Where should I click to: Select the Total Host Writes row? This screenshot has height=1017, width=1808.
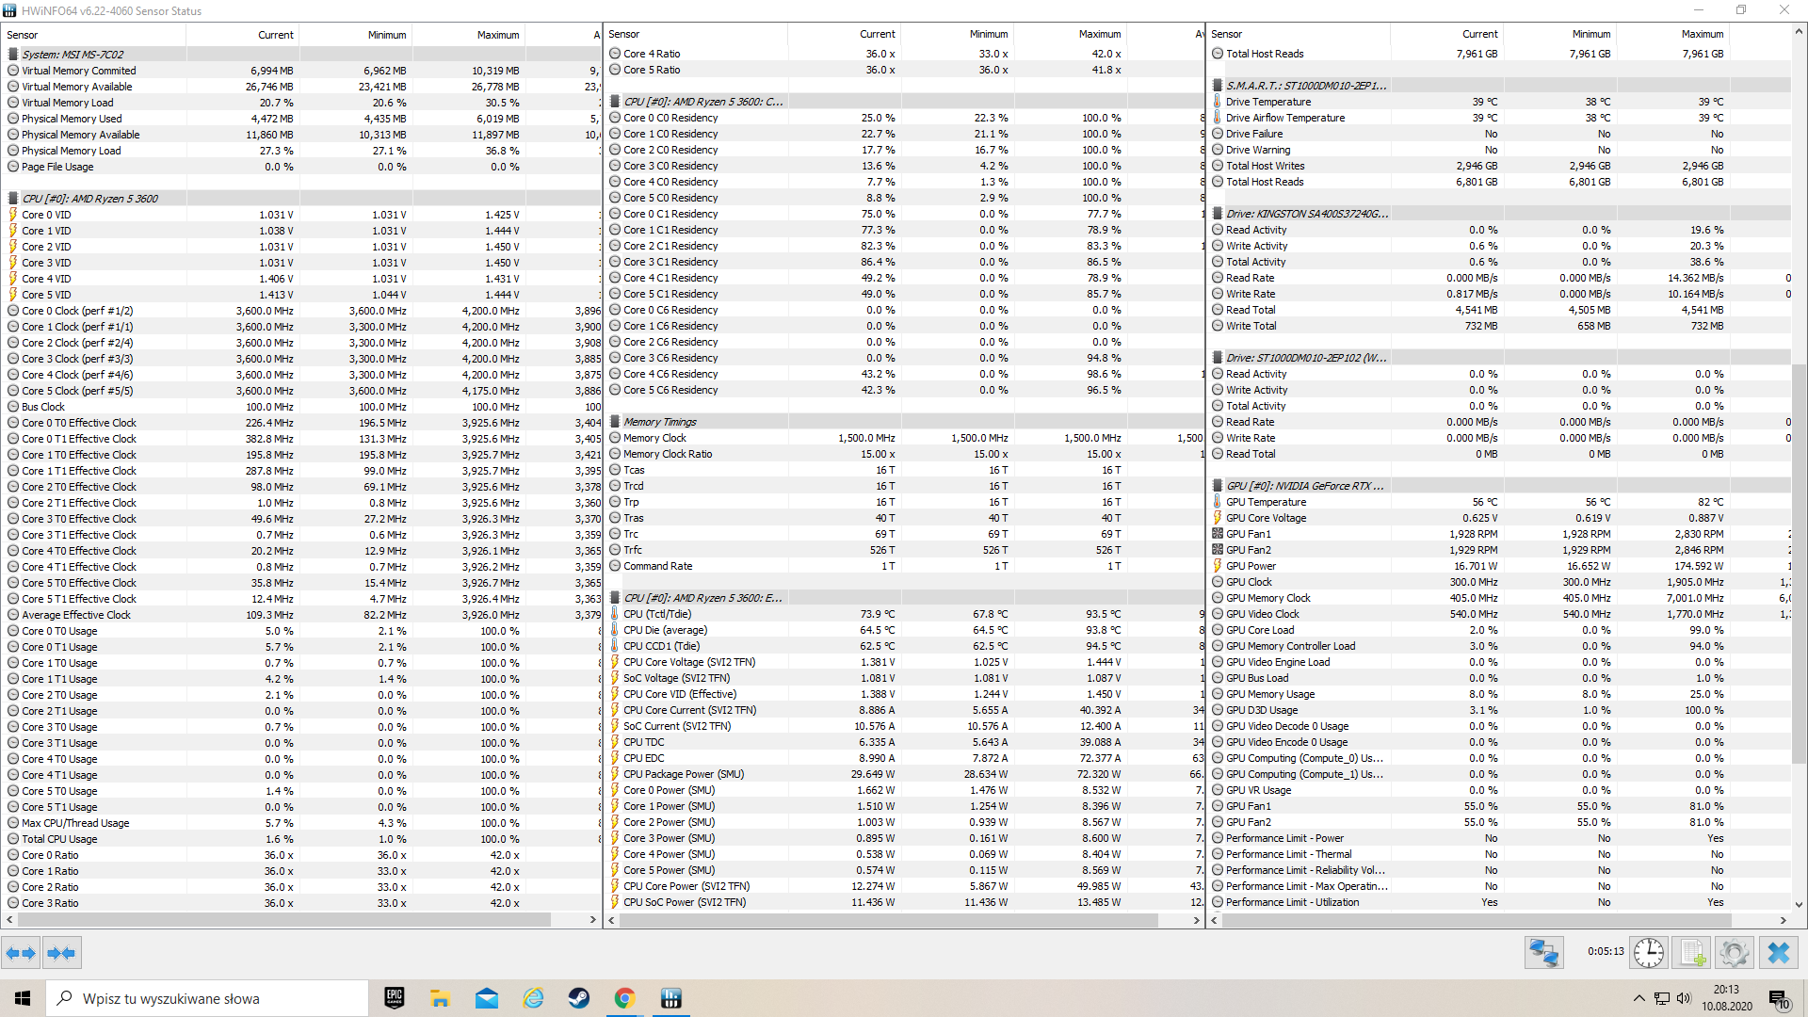[1502, 166]
